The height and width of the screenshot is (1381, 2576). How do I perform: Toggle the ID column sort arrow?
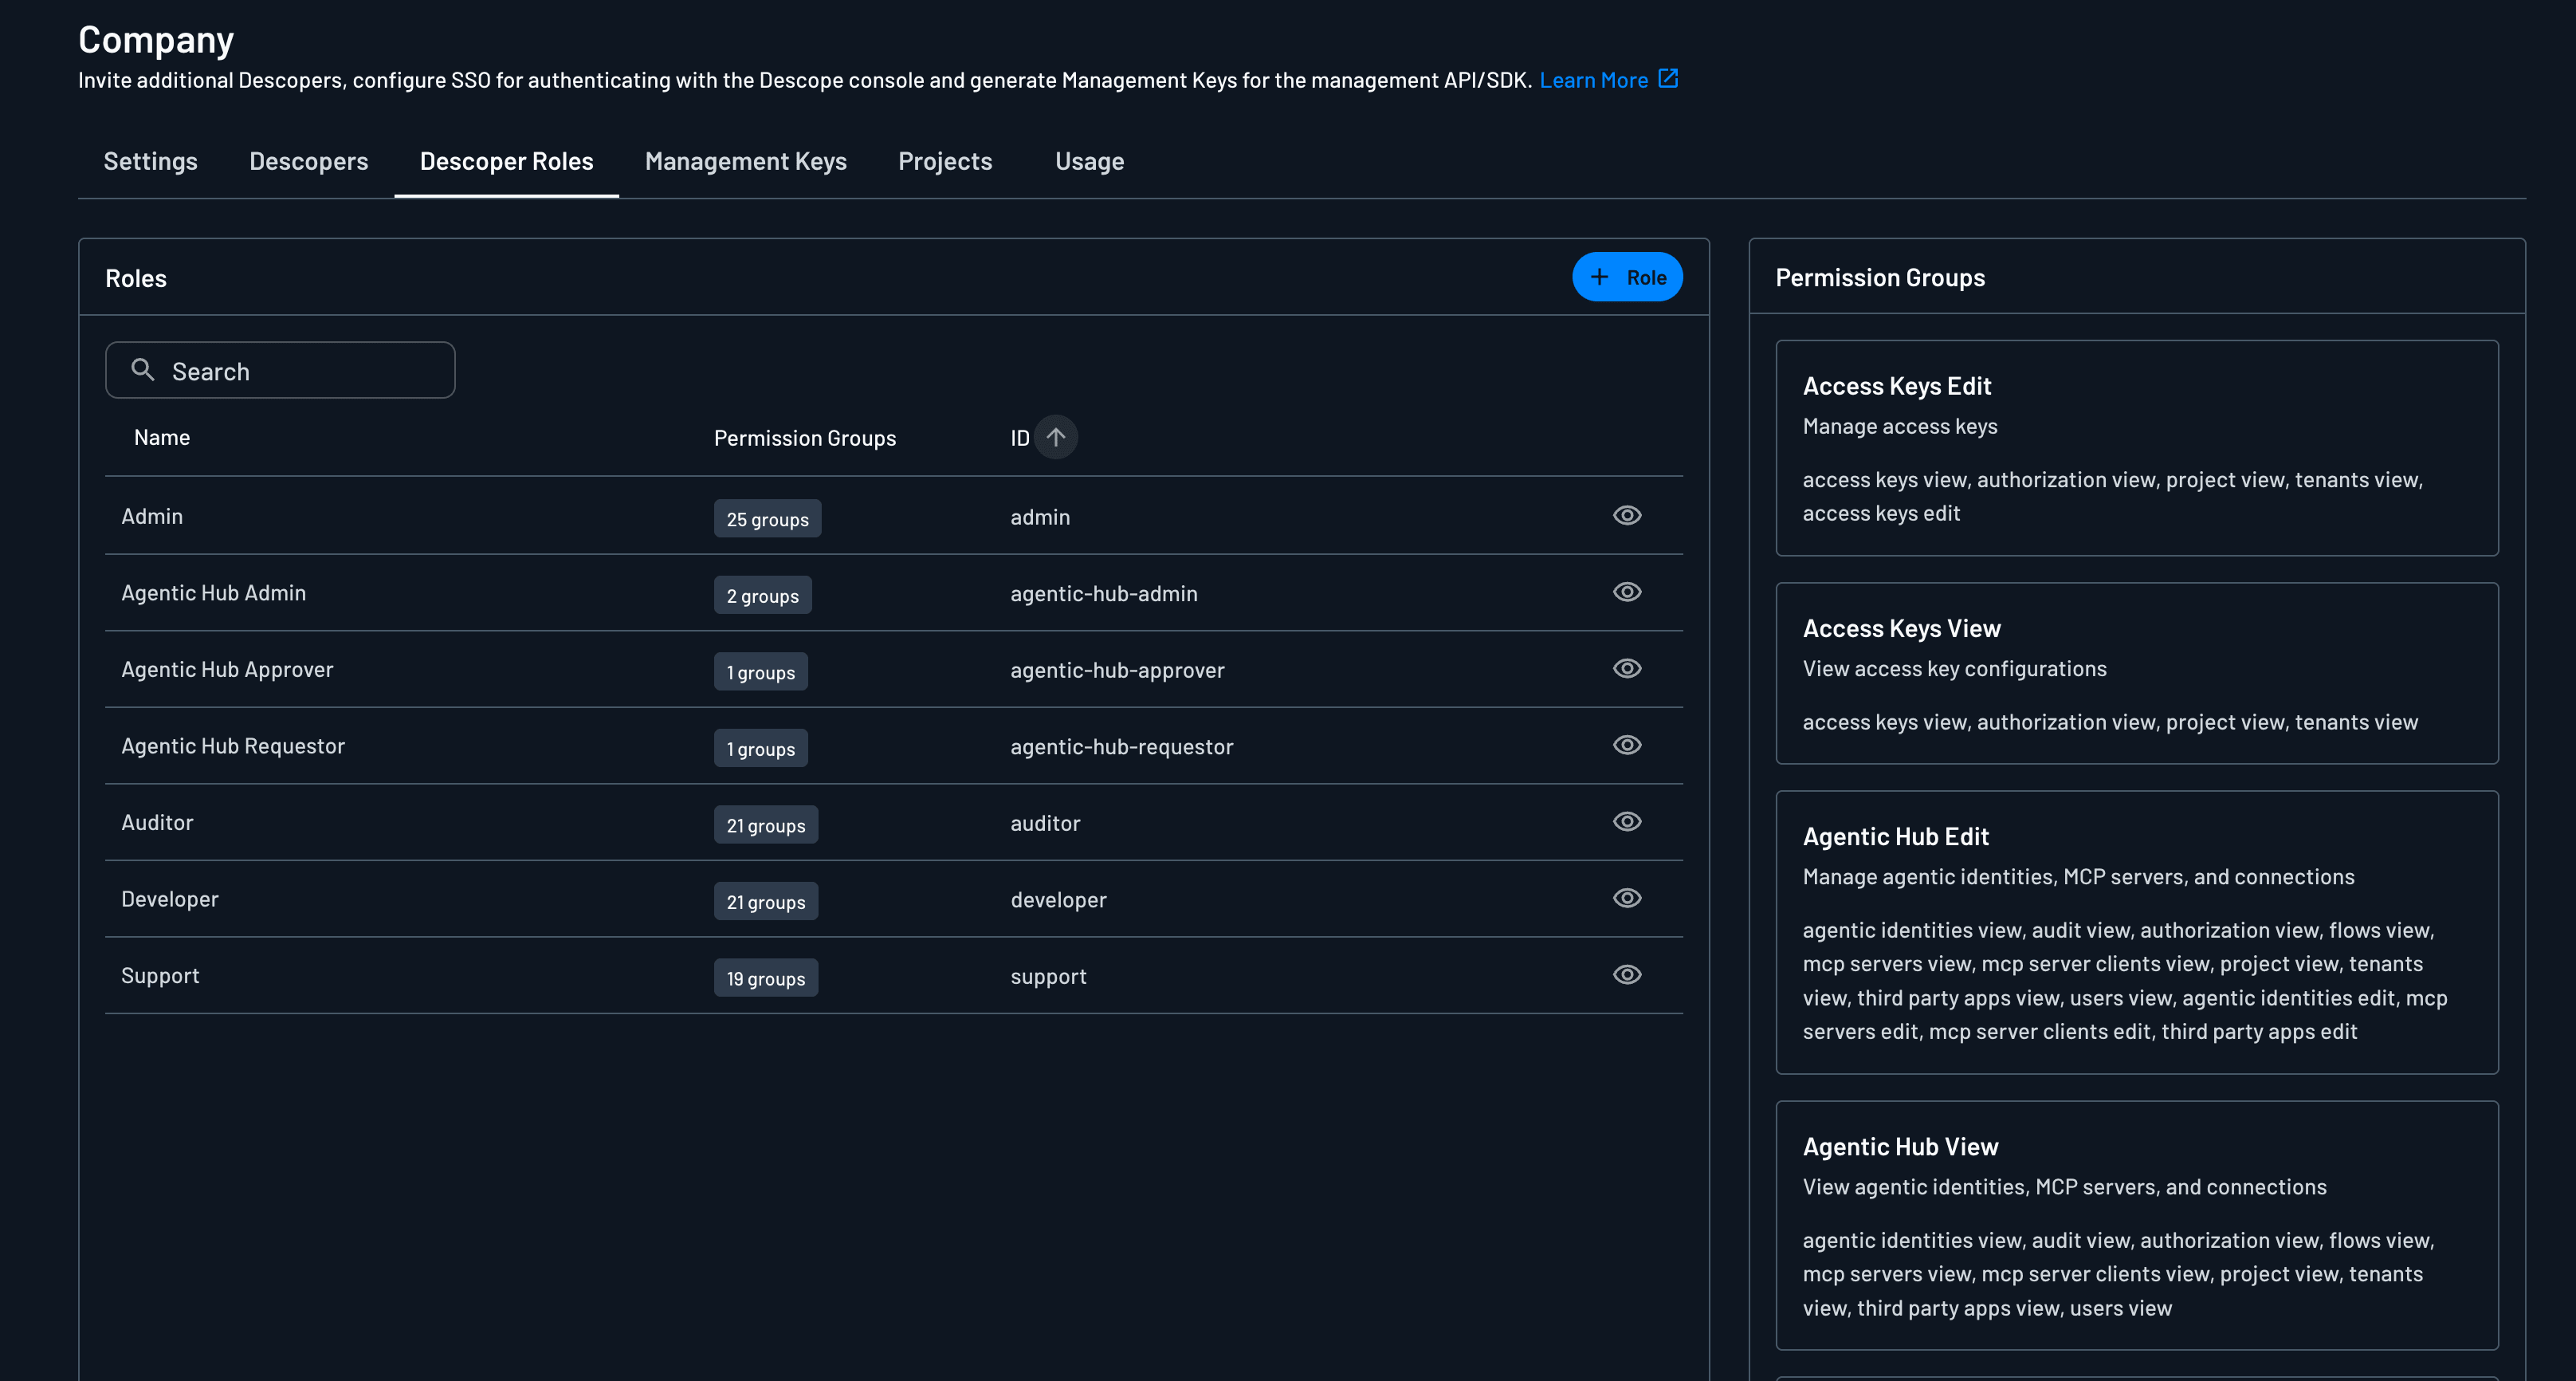point(1056,437)
